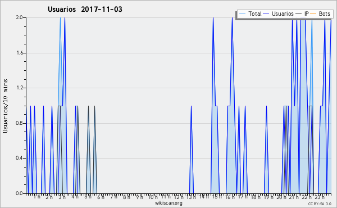Click the y-axis value 0.8

19,123
